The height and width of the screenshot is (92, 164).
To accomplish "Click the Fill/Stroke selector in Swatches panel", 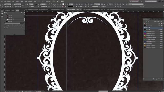I will (145, 21).
